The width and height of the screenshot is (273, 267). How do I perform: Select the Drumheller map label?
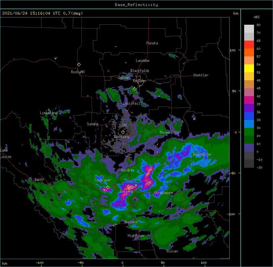(x=202, y=154)
